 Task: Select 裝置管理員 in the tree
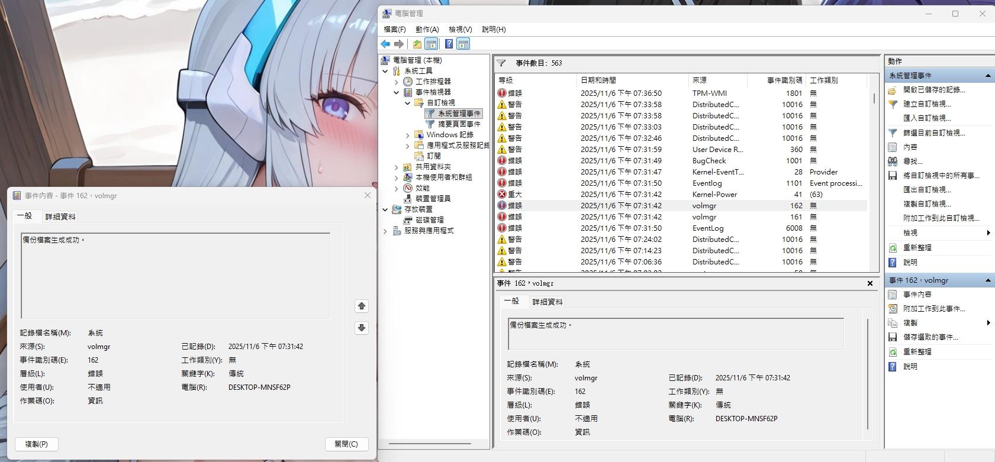tap(433, 198)
